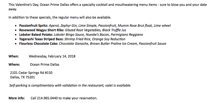Click the 'Lobster Baked Potato:' heading
The image size is (217, 103).
36,35
